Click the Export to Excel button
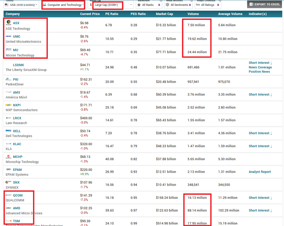The height and width of the screenshot is (226, 284). click(x=265, y=4)
